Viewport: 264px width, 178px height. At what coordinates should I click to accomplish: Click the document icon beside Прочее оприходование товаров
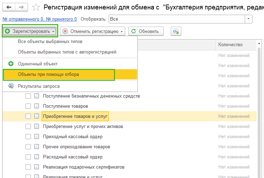(x=36, y=147)
